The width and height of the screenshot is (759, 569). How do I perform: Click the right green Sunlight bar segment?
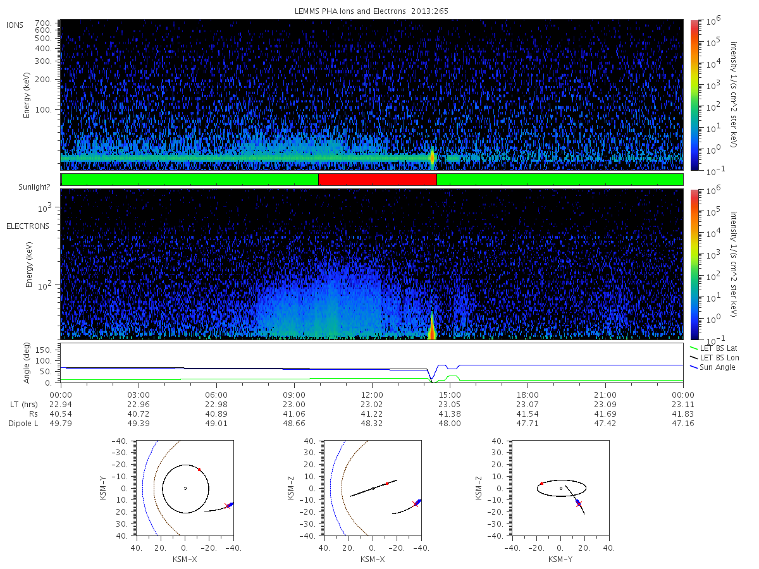[560, 180]
